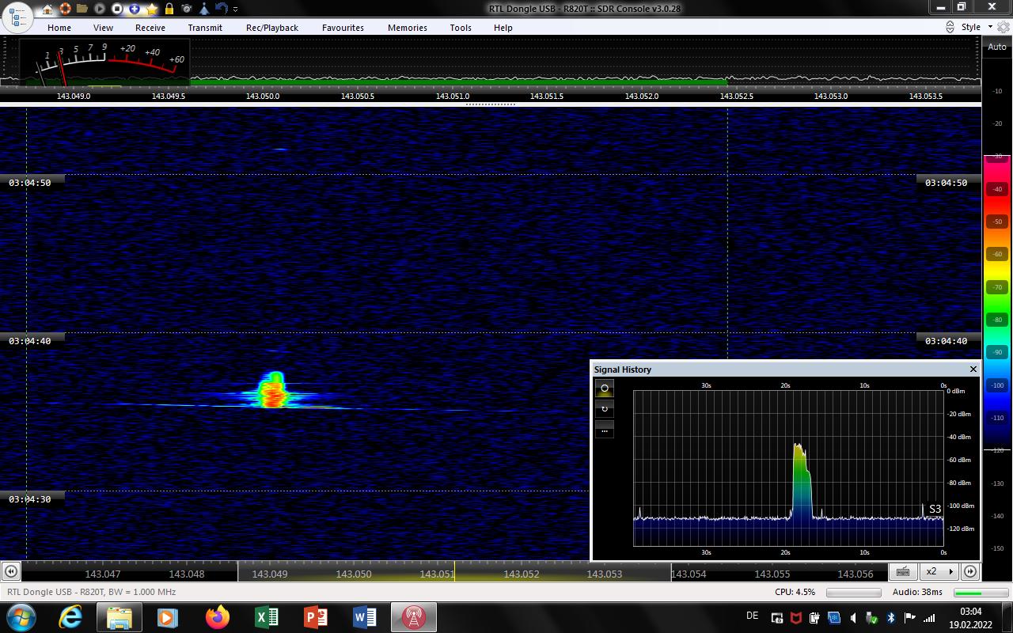Expand the quick access toolbar customize arrow

point(236,9)
